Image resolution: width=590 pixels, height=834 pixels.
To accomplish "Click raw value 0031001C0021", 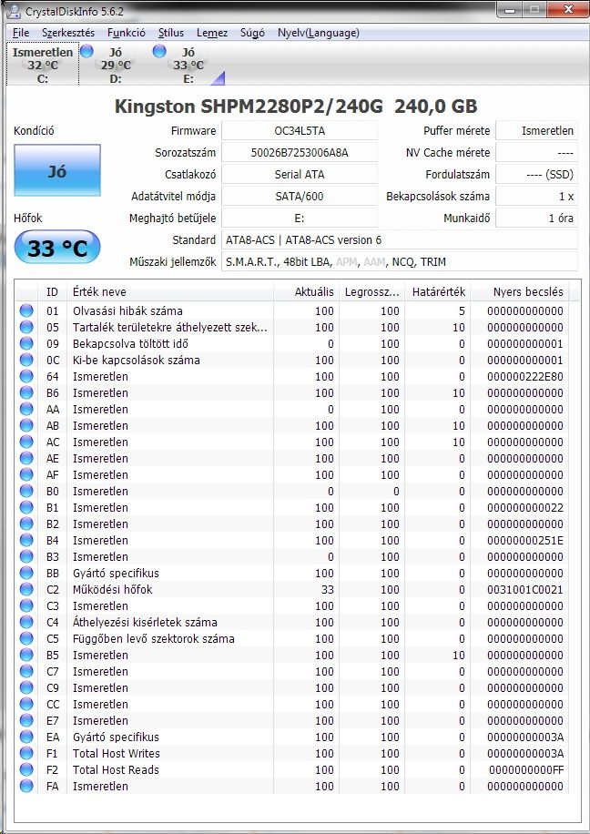I will pyautogui.click(x=525, y=589).
